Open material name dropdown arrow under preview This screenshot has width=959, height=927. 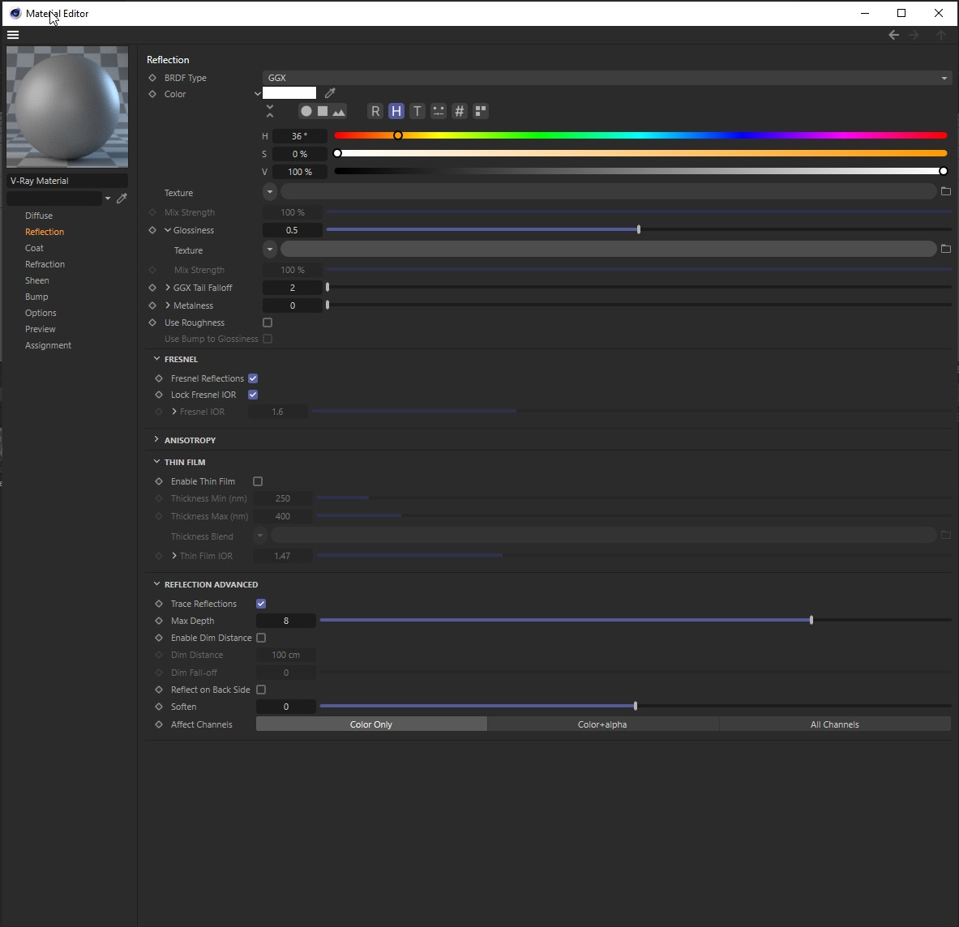pos(108,199)
